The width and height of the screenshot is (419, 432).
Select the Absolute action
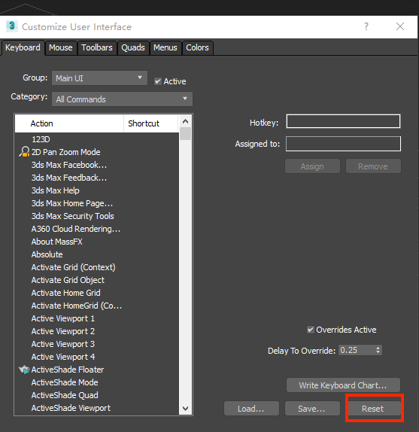click(47, 254)
